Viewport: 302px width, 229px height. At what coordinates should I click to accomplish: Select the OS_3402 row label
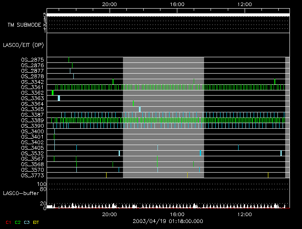[x=32, y=142]
